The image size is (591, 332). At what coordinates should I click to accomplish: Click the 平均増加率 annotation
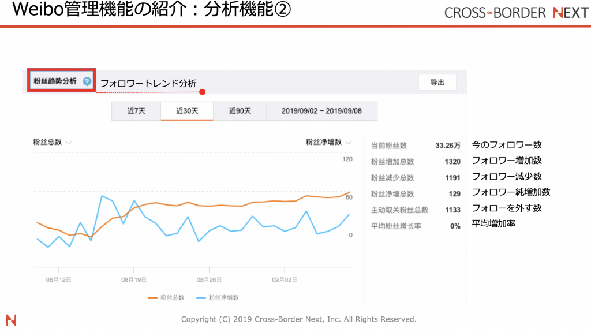click(x=493, y=223)
